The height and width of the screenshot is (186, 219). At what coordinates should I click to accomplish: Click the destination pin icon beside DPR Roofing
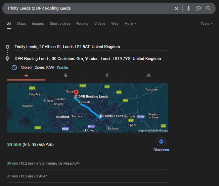pos(7,59)
